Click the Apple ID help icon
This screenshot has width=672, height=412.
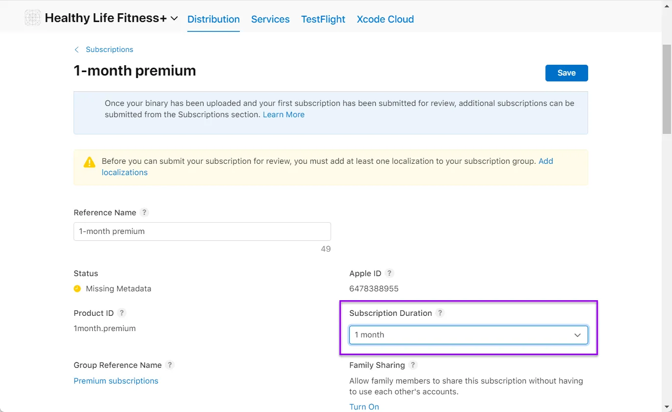tap(389, 273)
